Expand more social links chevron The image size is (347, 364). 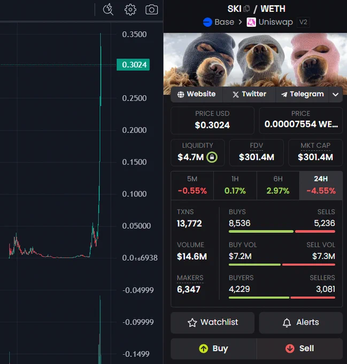click(335, 94)
